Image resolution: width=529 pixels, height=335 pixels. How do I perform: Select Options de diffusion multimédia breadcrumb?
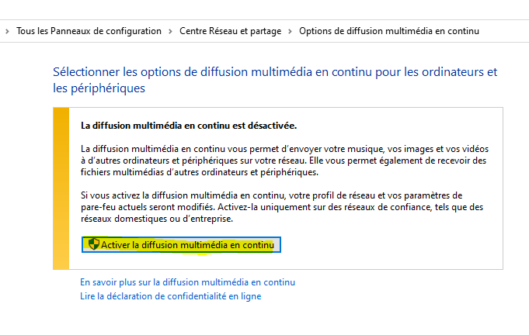click(388, 31)
